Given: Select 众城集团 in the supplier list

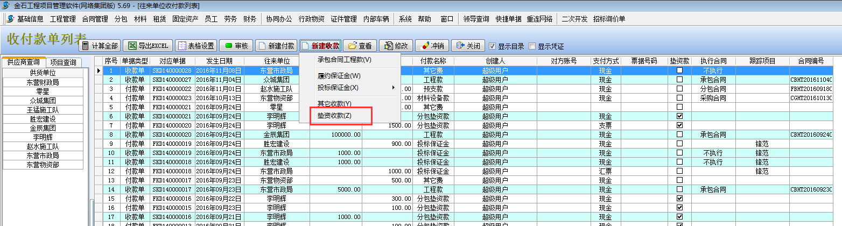Looking at the screenshot, I should [43, 101].
